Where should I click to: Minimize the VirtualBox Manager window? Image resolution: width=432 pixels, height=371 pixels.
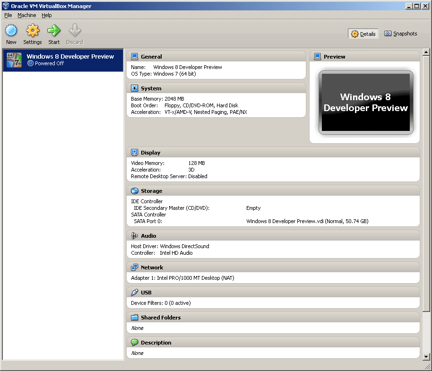tap(409, 6)
